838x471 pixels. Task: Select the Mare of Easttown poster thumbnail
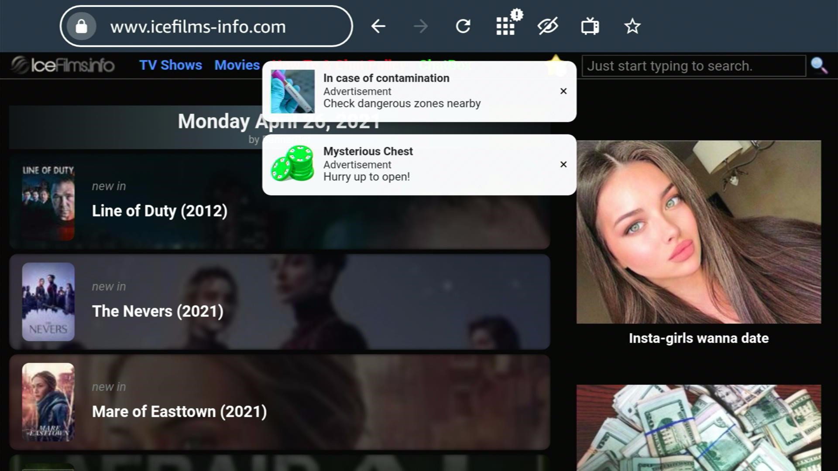point(48,402)
